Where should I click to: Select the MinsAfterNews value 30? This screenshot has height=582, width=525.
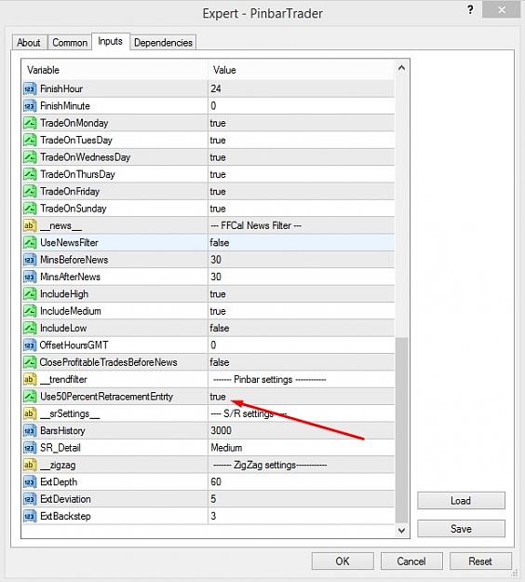click(x=216, y=277)
